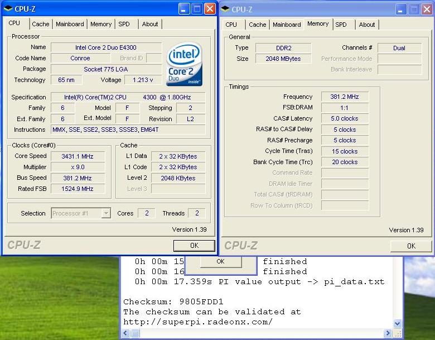Click the superpi.radeonx.com URL text
The height and width of the screenshot is (340, 435).
198,322
